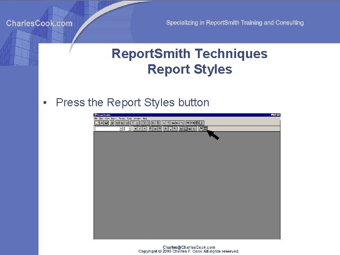Open the Format menu
This screenshot has height=255, width=340.
[122, 119]
